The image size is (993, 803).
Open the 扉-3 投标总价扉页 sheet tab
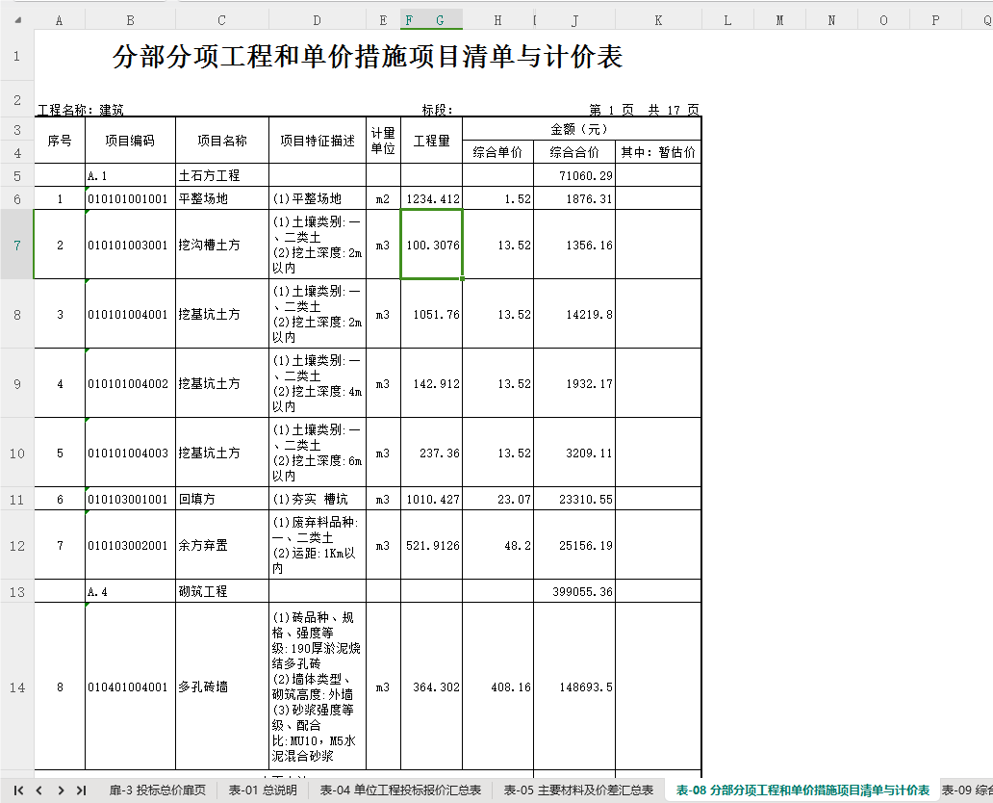[x=158, y=790]
